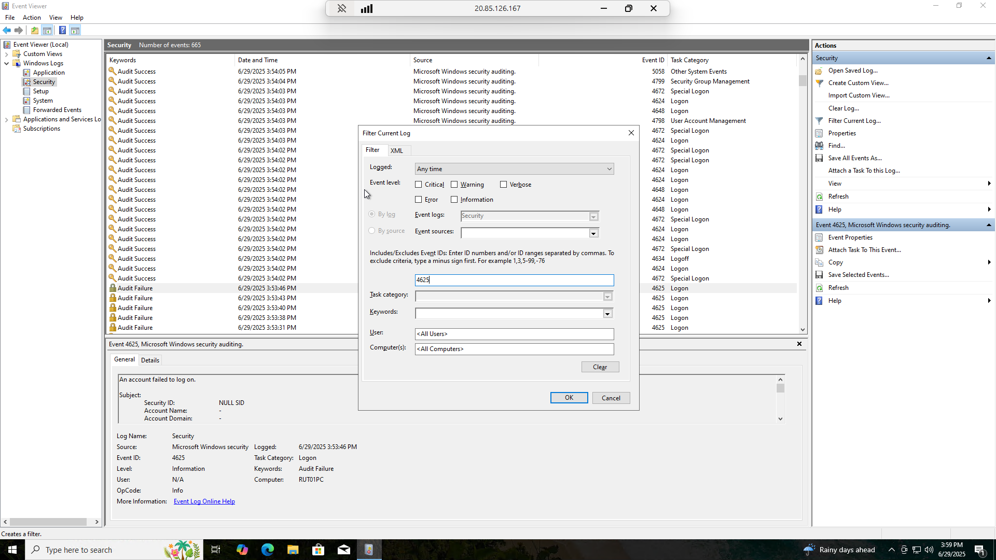Click event description scrollbar thumb

[780, 388]
